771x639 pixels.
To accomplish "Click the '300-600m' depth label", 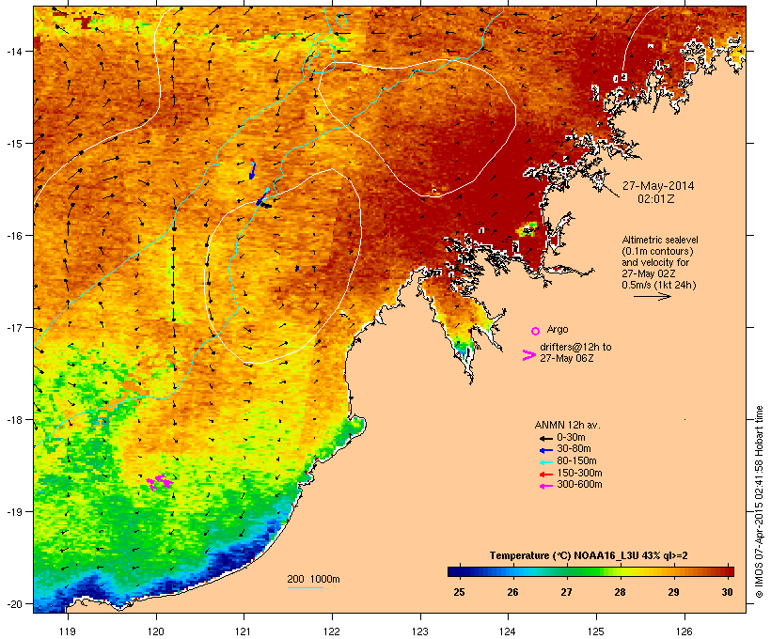I will point(579,485).
